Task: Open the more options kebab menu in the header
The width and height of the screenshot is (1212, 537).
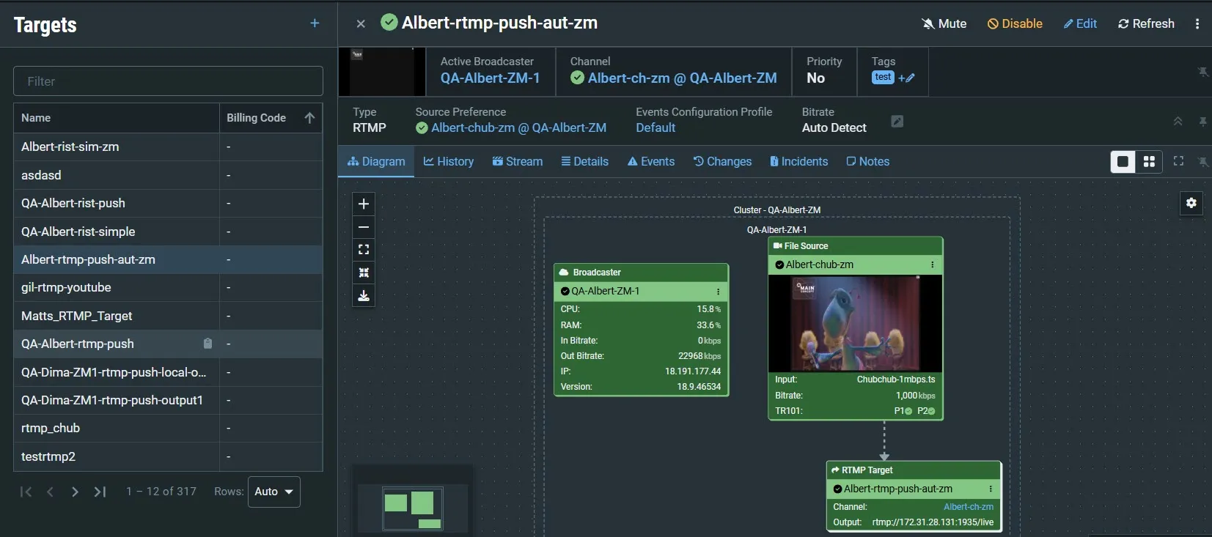Action: (1197, 23)
